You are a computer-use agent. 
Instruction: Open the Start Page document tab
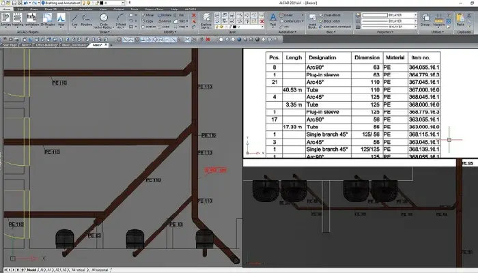click(x=10, y=45)
